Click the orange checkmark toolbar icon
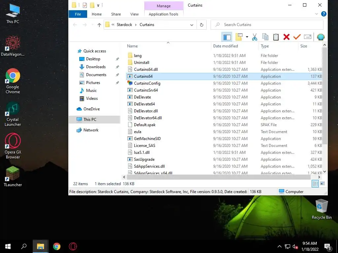 pos(297,37)
